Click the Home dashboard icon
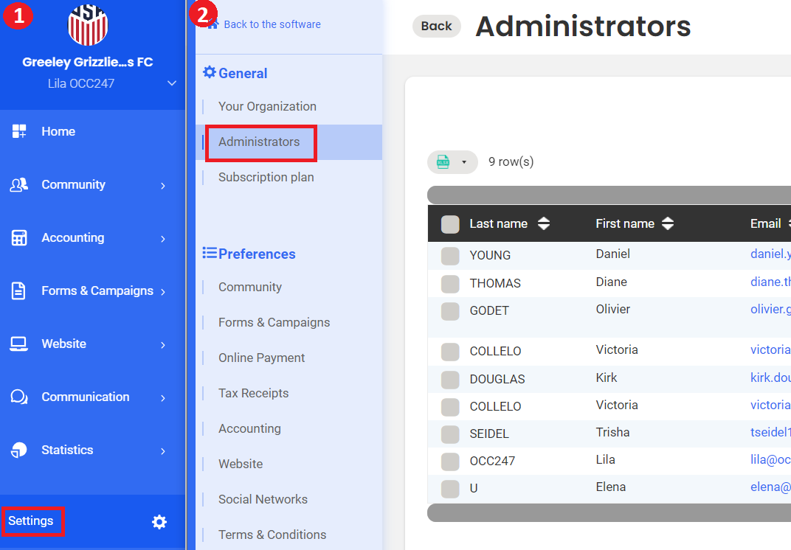This screenshot has height=550, width=791. click(19, 132)
